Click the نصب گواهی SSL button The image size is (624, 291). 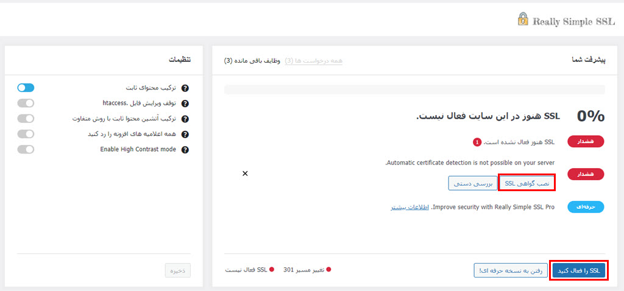coord(527,183)
